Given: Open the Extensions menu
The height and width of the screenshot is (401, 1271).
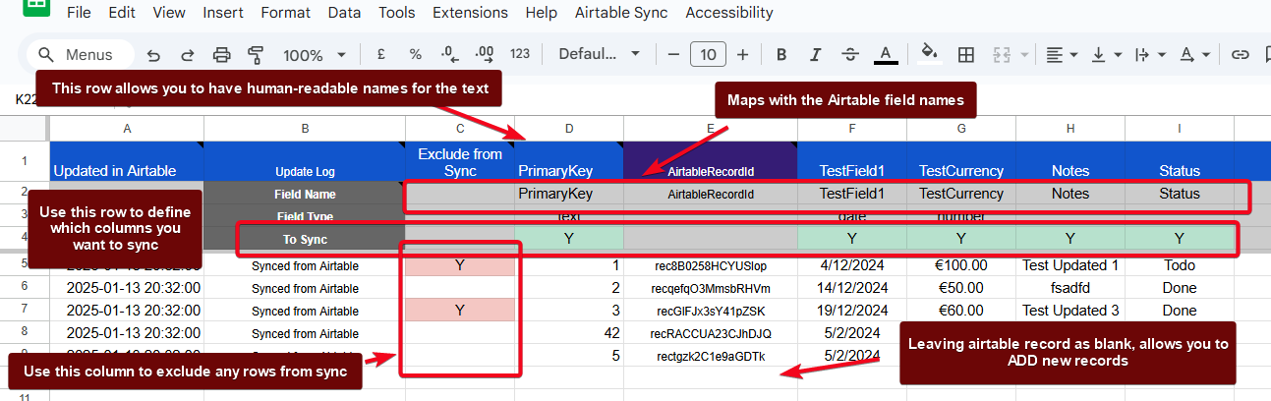Looking at the screenshot, I should tap(470, 13).
